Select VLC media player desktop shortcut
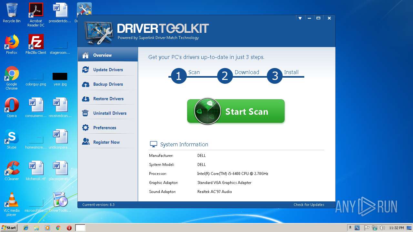 tap(12, 204)
